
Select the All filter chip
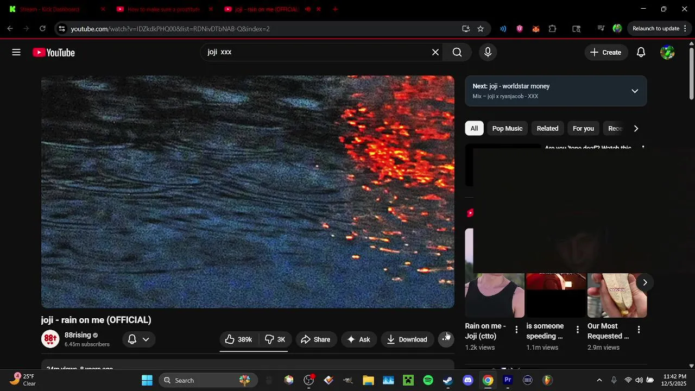(474, 128)
